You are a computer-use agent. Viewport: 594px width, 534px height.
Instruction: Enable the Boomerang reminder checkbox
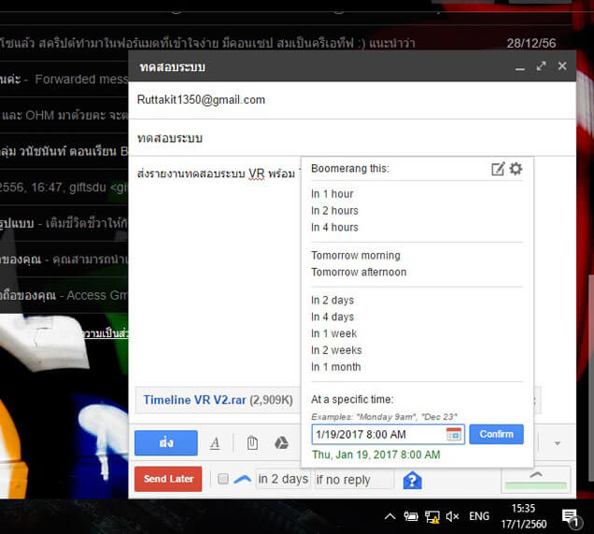[x=223, y=480]
